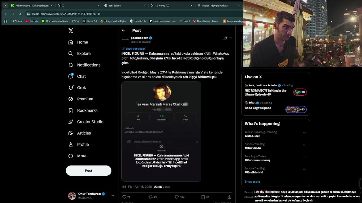This screenshot has width=362, height=203.
Task: Click the site info icon in address bar
Action: coord(28,14)
